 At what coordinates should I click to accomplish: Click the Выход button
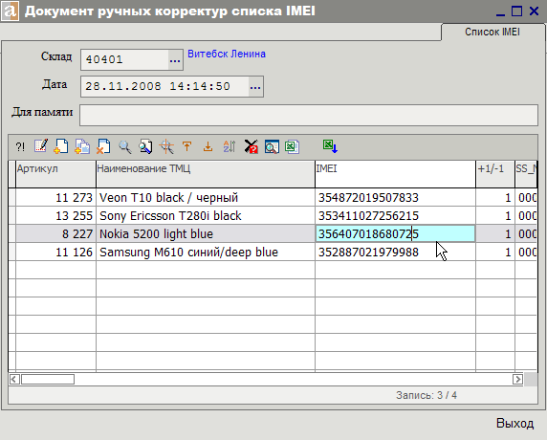pos(514,423)
